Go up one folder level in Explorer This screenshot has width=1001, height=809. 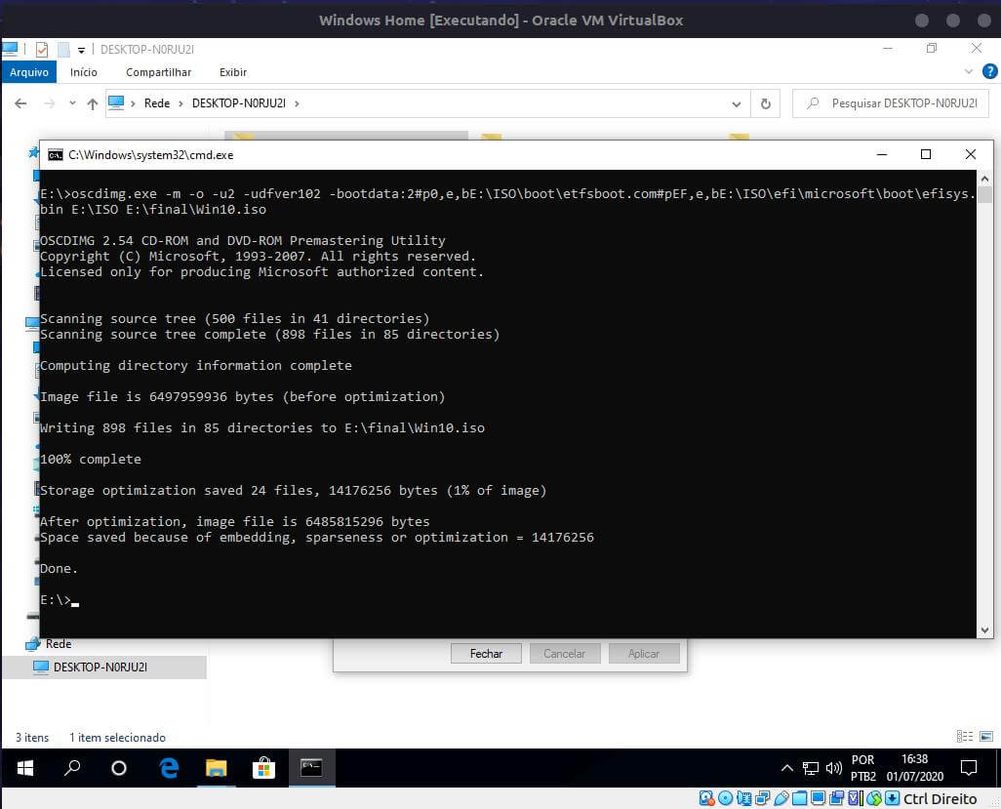click(x=93, y=103)
